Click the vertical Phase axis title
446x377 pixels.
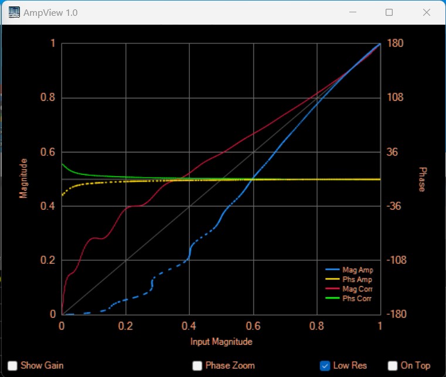(421, 179)
